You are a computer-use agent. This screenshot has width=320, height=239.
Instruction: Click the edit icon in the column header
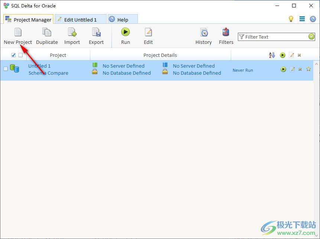[291, 55]
